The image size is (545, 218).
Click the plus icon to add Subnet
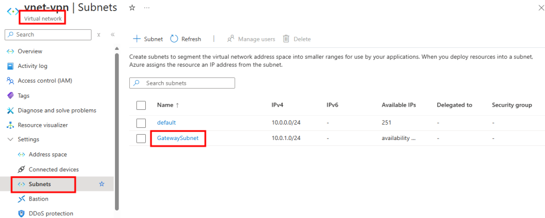click(x=137, y=39)
